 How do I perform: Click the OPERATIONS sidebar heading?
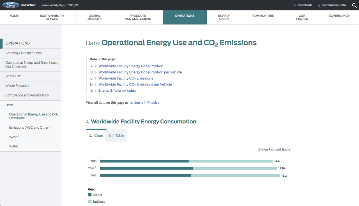(17, 43)
